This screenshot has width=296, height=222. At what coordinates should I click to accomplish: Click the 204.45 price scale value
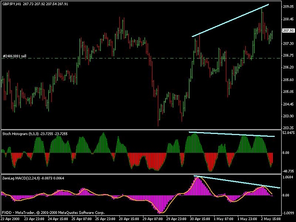click(x=288, y=104)
